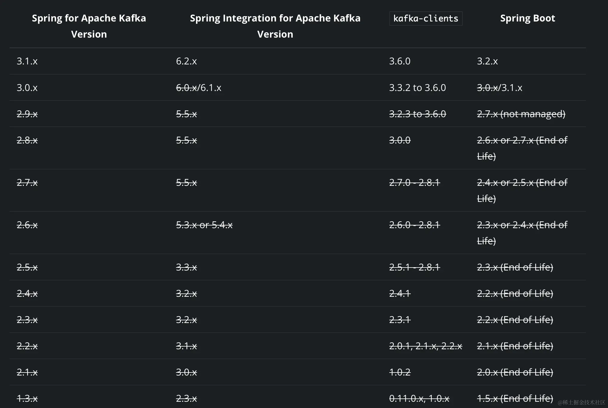Click the "2.3.x (End of Life)" Spring Boot cell

pos(515,267)
